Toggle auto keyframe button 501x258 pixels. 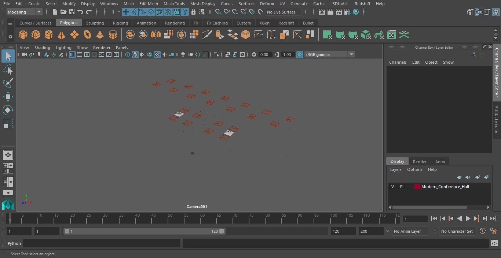[483, 231]
